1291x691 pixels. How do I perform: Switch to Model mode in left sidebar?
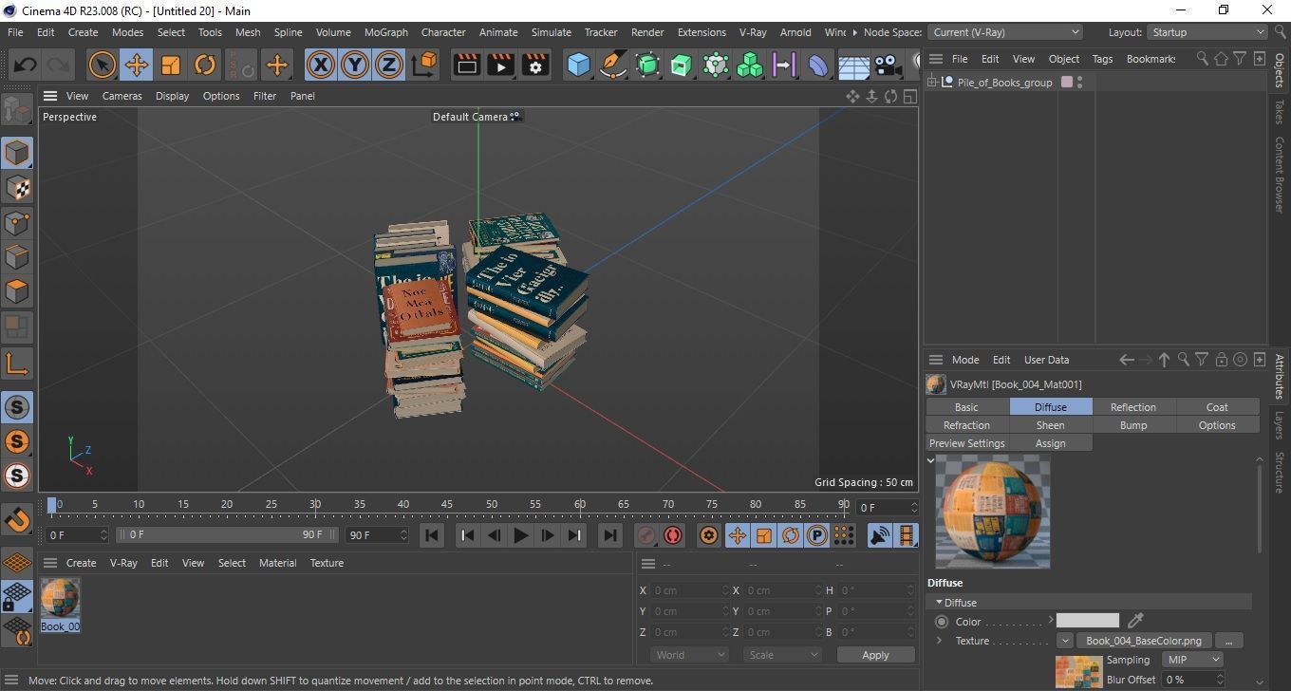(x=17, y=153)
